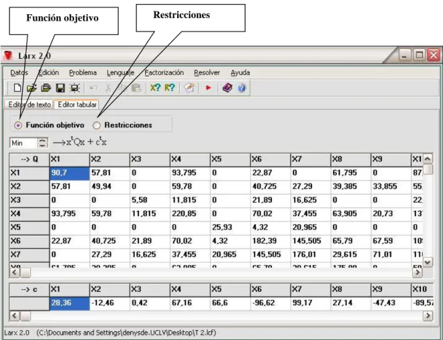This screenshot has width=443, height=340.
Task: Select Q cell with value 49,94
Action: pyautogui.click(x=109, y=186)
